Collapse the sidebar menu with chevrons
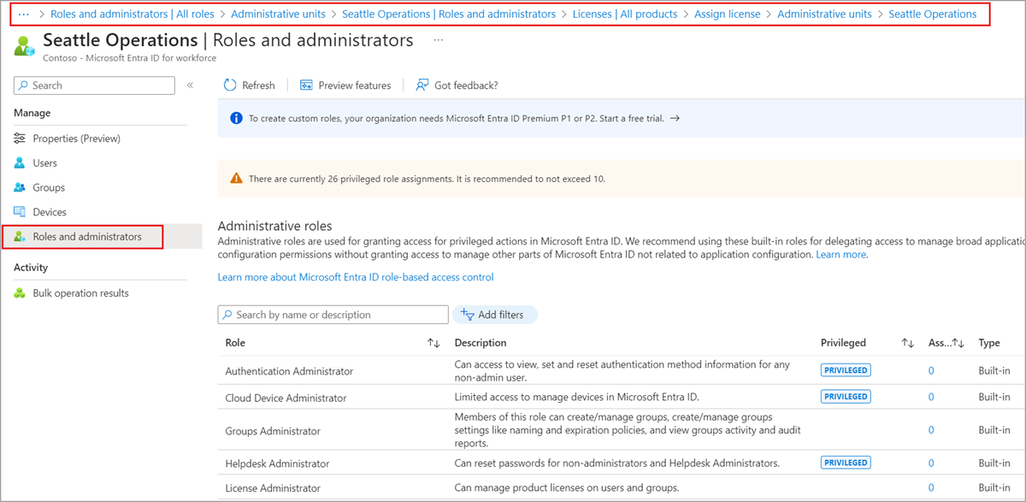 (x=190, y=86)
